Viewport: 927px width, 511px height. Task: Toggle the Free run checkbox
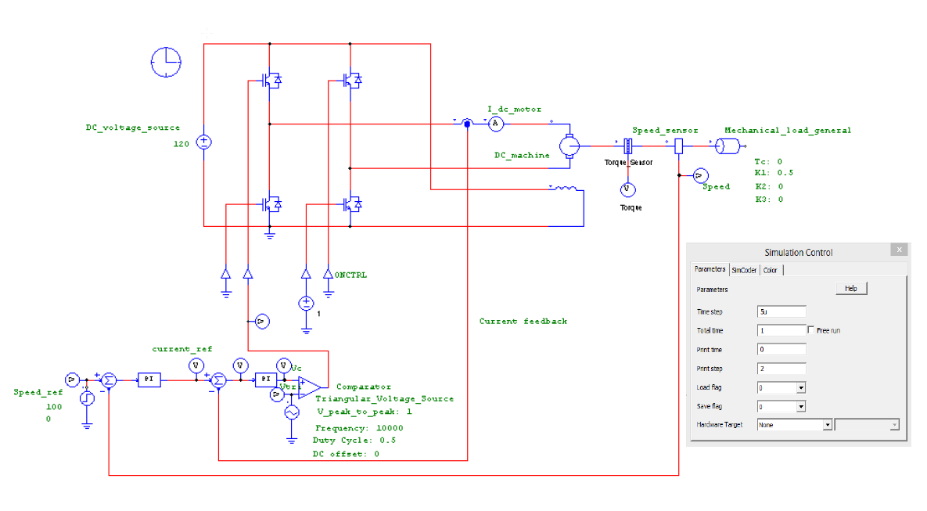(810, 330)
